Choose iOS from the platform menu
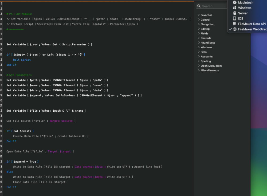The width and height of the screenshot is (267, 196). (x=241, y=18)
